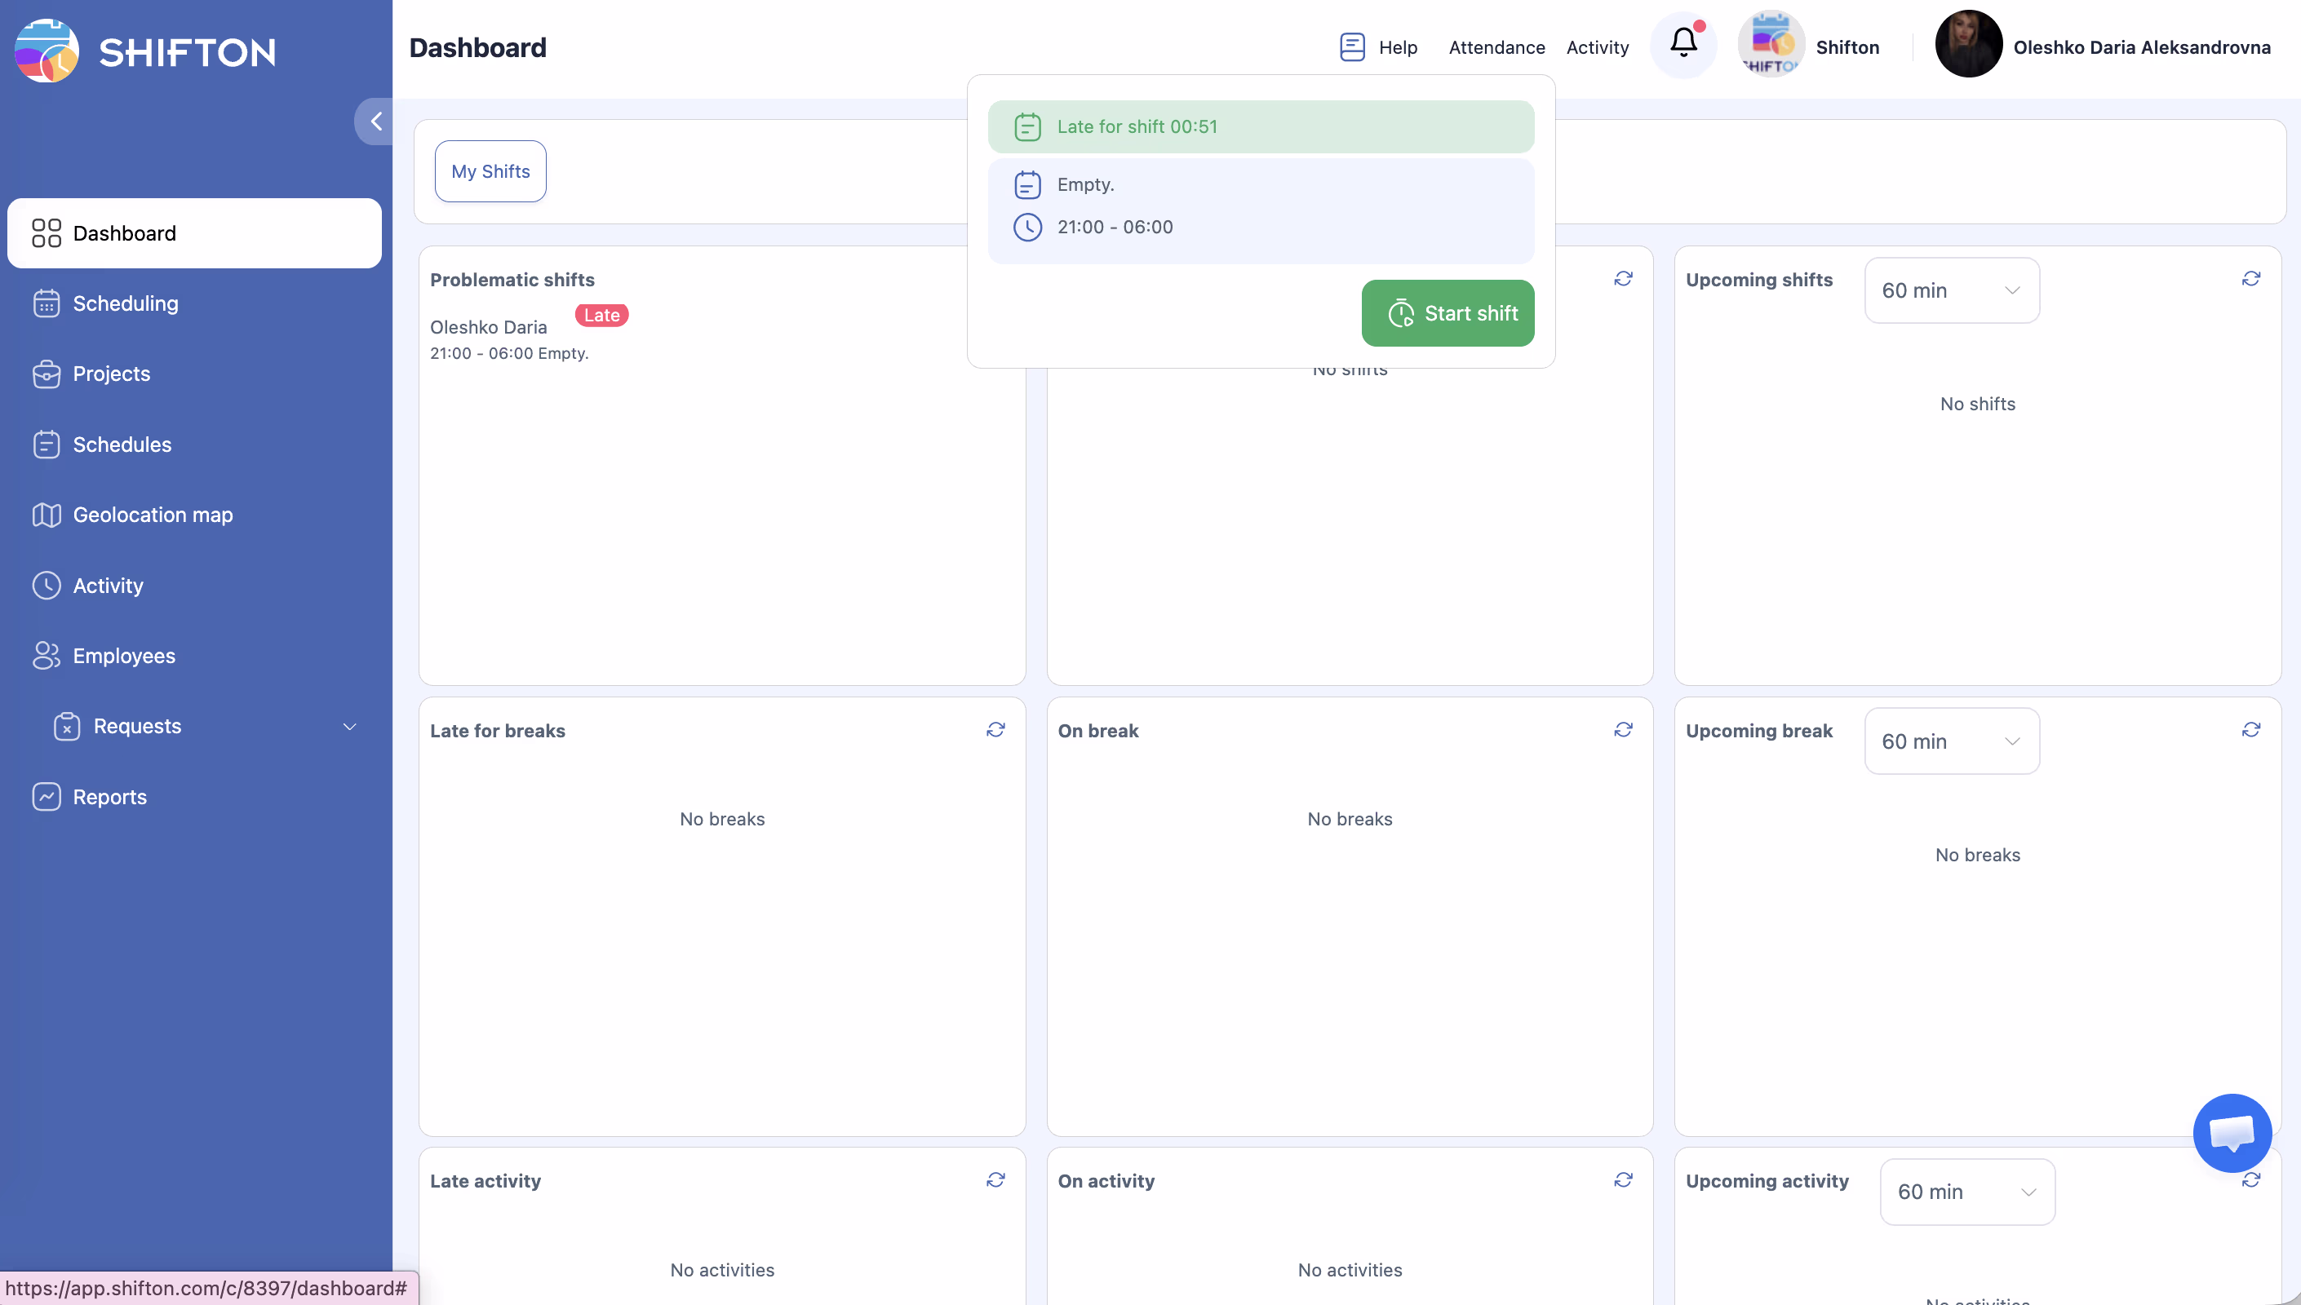Open Geolocation map from sidebar
Image resolution: width=2301 pixels, height=1305 pixels.
point(153,515)
